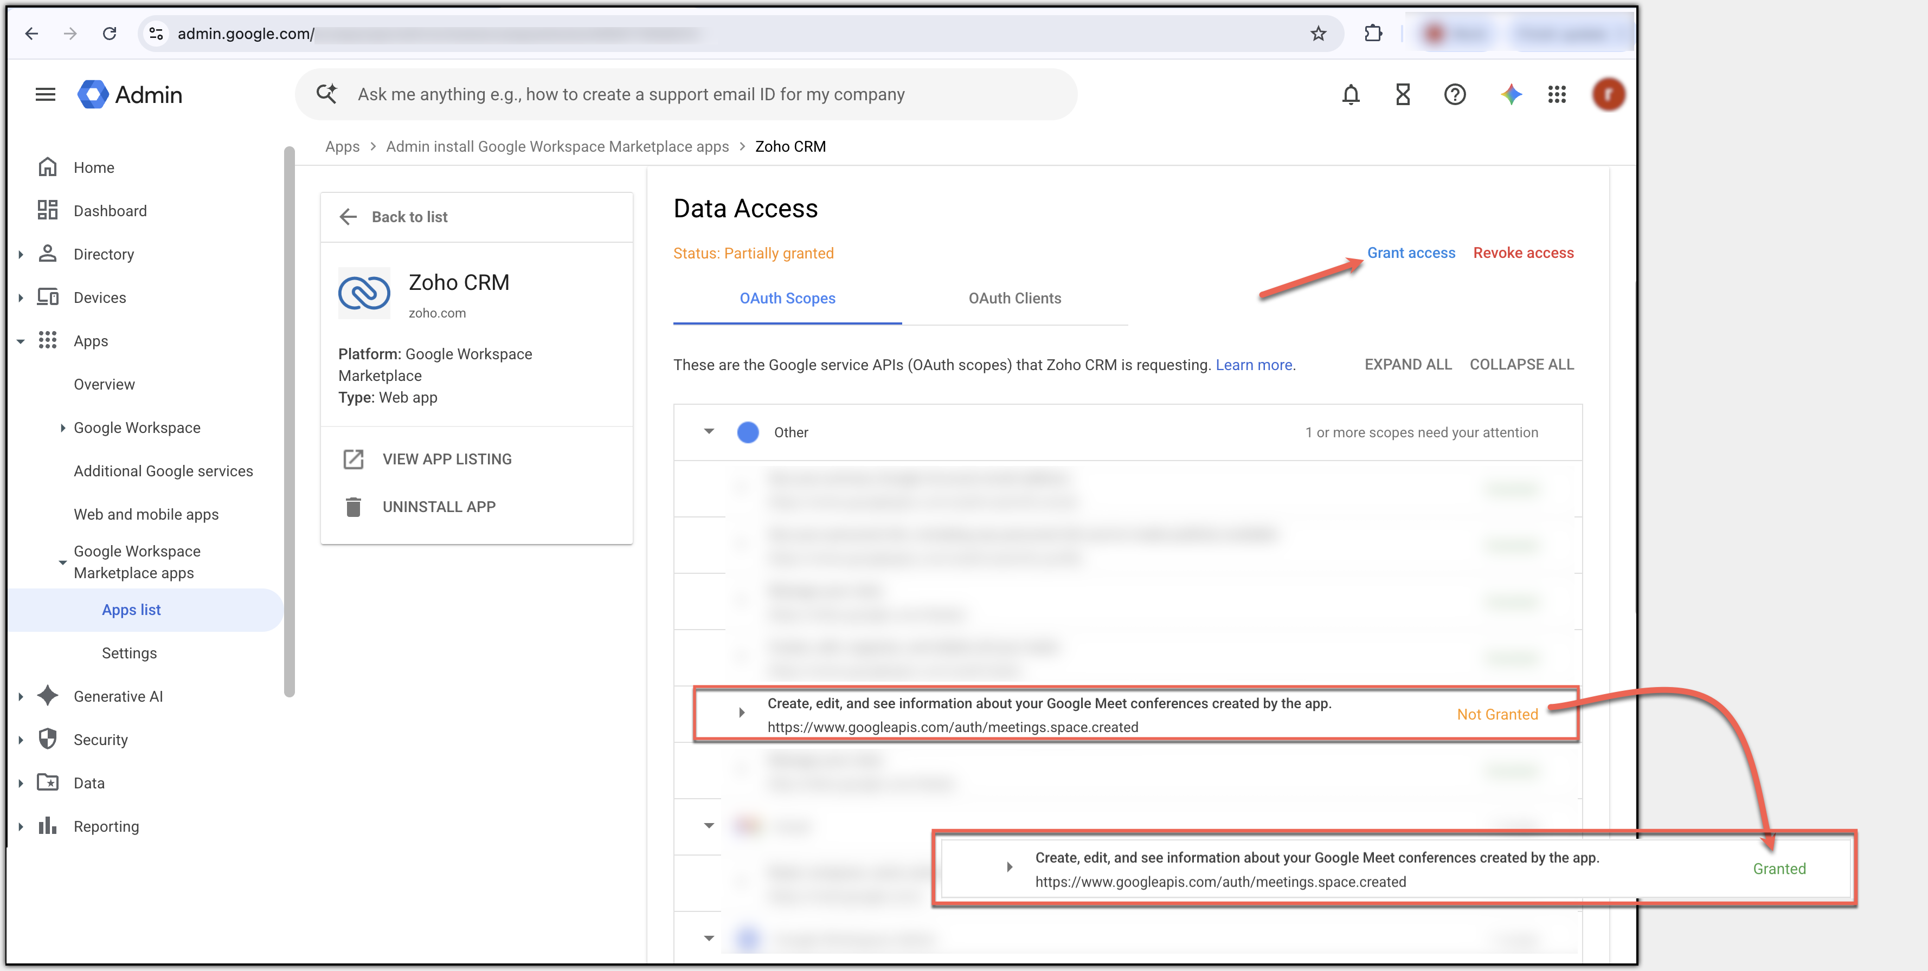Open notifications bell
The width and height of the screenshot is (1928, 971).
point(1351,94)
